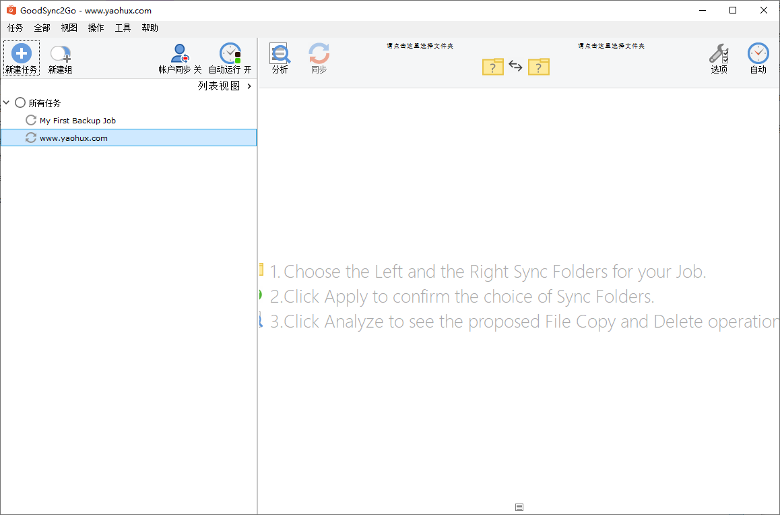Click the 新建组 new group icon
This screenshot has height=515, width=780.
(x=60, y=53)
